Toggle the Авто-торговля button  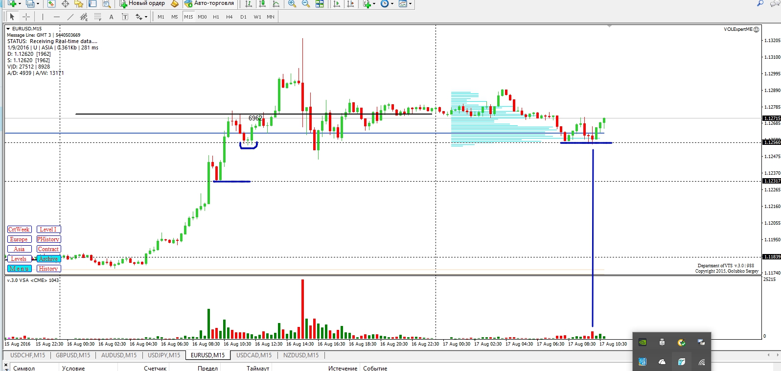pos(209,3)
